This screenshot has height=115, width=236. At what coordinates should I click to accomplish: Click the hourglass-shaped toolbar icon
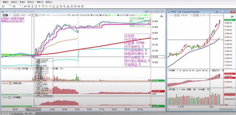click(x=32, y=6)
